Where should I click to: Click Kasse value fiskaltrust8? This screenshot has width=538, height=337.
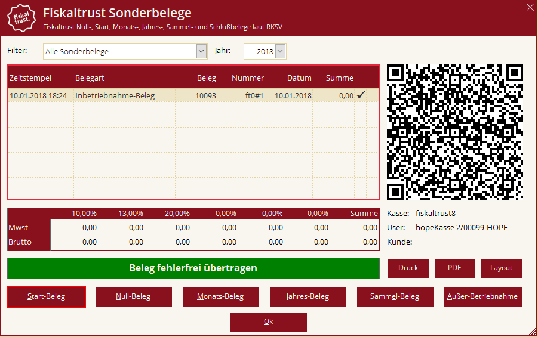[x=435, y=214]
